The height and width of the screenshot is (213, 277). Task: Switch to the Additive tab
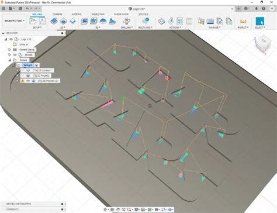(77, 15)
